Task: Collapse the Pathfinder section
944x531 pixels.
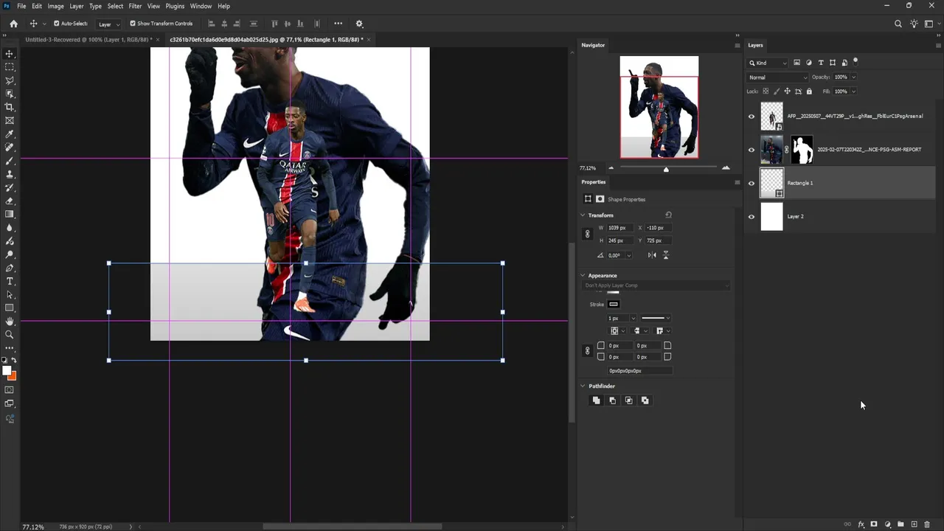Action: tap(583, 386)
